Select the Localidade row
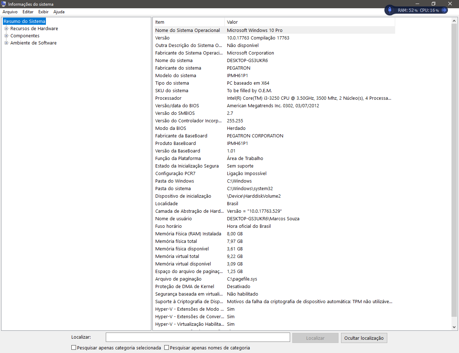Image resolution: width=459 pixels, height=353 pixels. pos(274,203)
